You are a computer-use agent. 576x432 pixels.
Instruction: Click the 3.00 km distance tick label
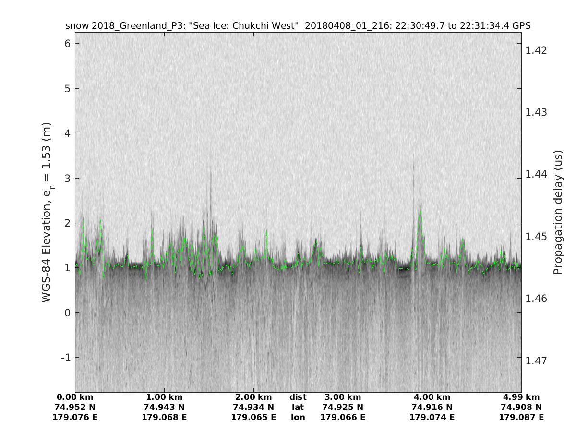click(x=343, y=397)
